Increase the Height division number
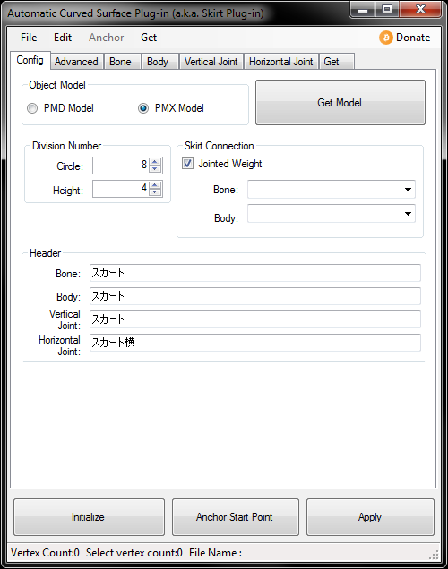Screen dimensions: 448x569 (155, 185)
